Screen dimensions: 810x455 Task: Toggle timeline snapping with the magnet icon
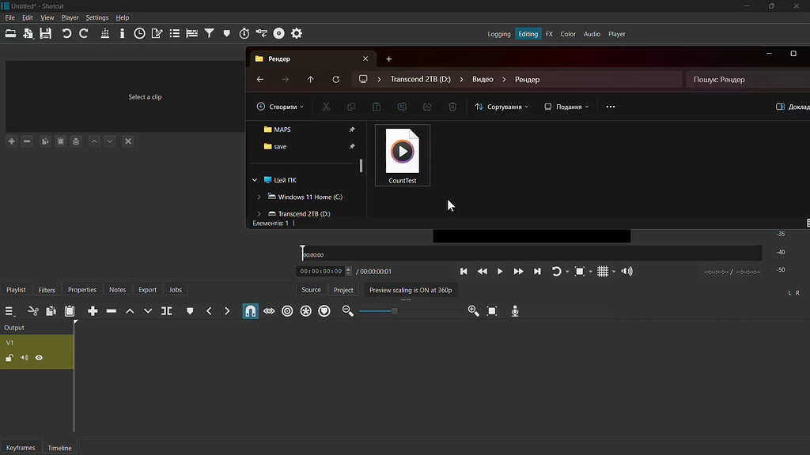(250, 310)
